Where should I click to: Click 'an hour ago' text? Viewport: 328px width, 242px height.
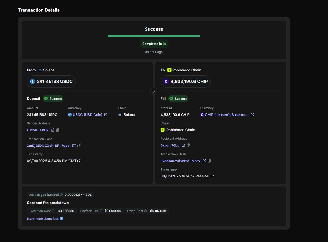(x=154, y=52)
